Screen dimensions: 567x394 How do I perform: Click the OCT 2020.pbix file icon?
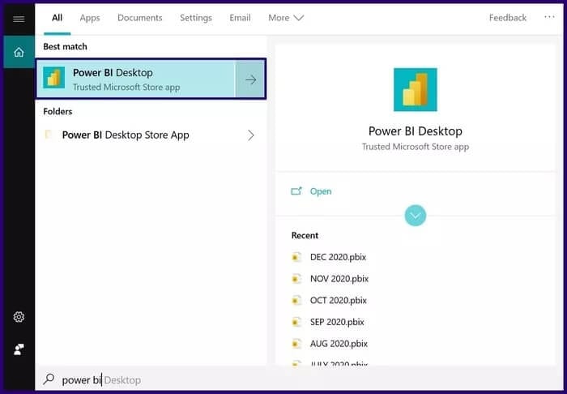[x=296, y=300]
